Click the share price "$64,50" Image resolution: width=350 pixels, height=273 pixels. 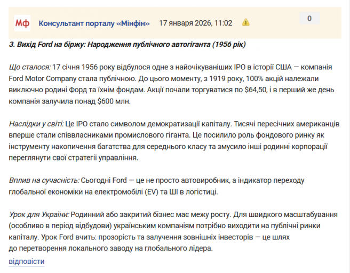point(256,90)
